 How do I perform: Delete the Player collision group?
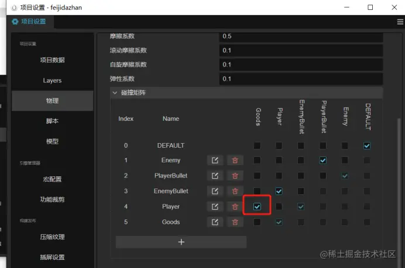[x=235, y=207]
